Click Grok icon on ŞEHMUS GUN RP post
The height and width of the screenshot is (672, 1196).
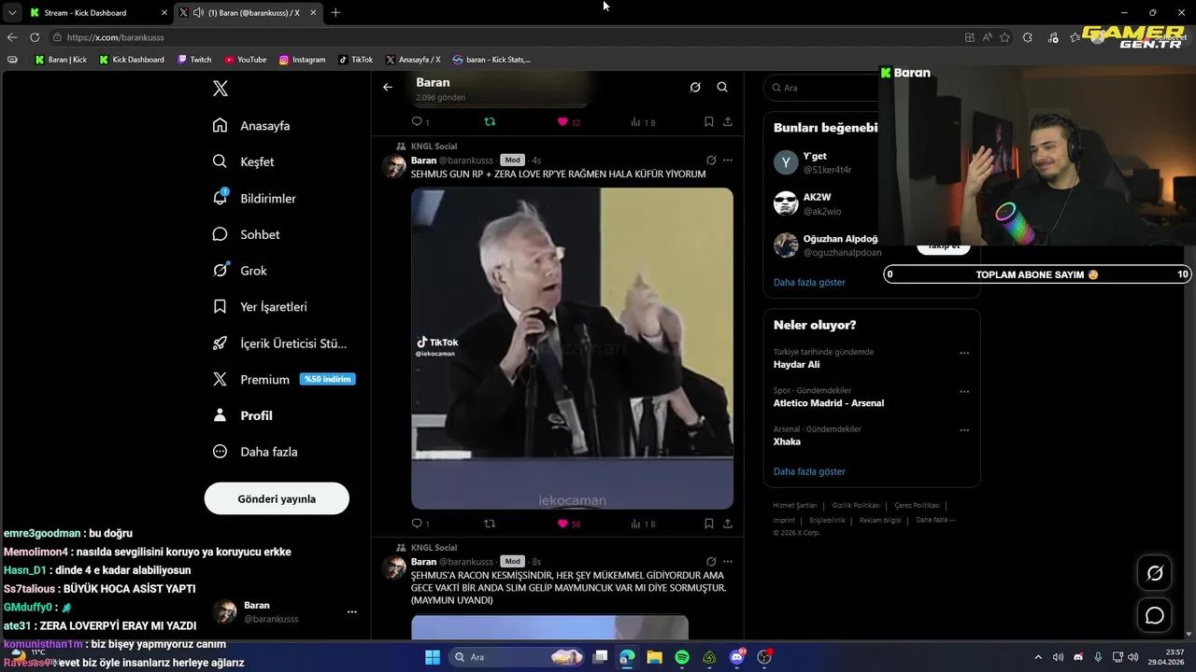pos(711,160)
